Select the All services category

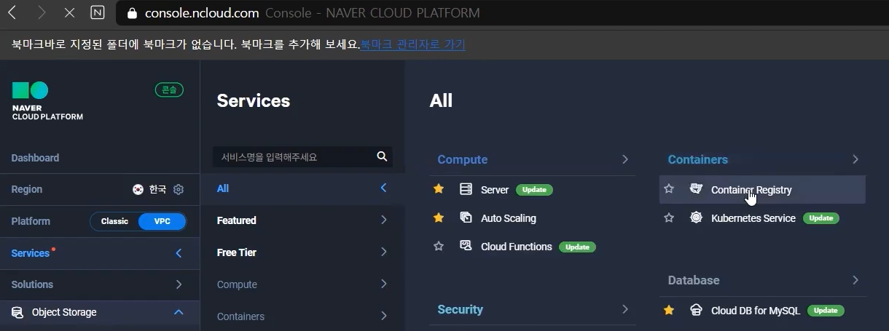(302, 188)
